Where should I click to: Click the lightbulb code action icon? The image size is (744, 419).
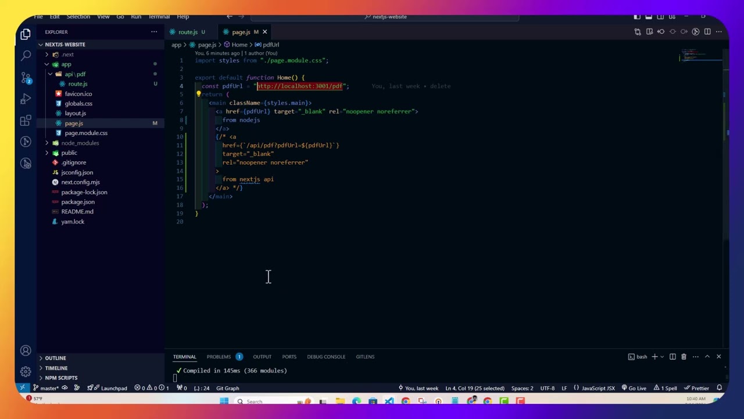click(198, 94)
